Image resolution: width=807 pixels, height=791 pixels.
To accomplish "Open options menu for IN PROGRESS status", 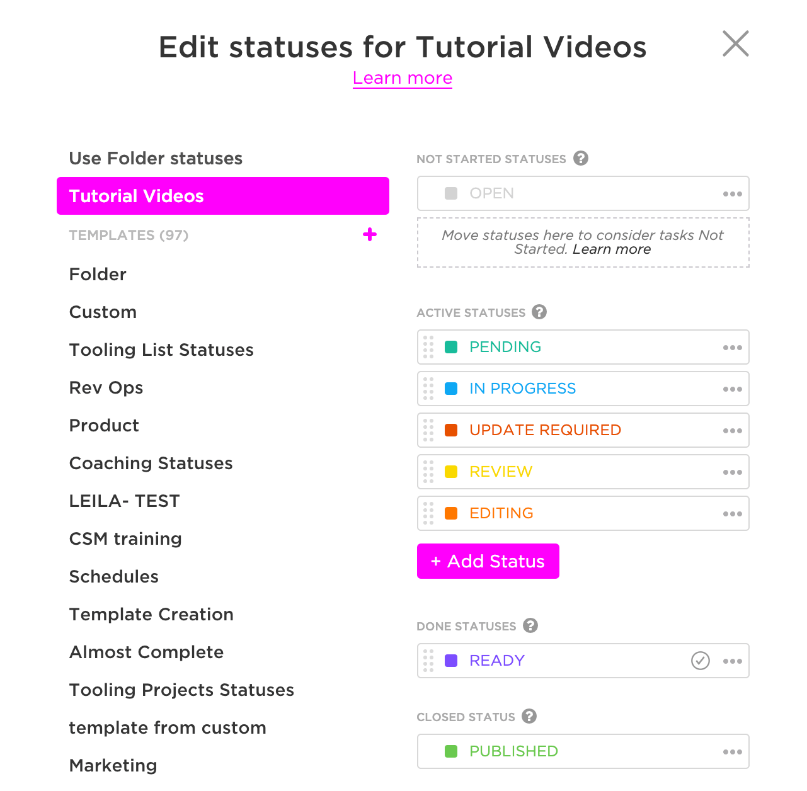I will click(732, 389).
